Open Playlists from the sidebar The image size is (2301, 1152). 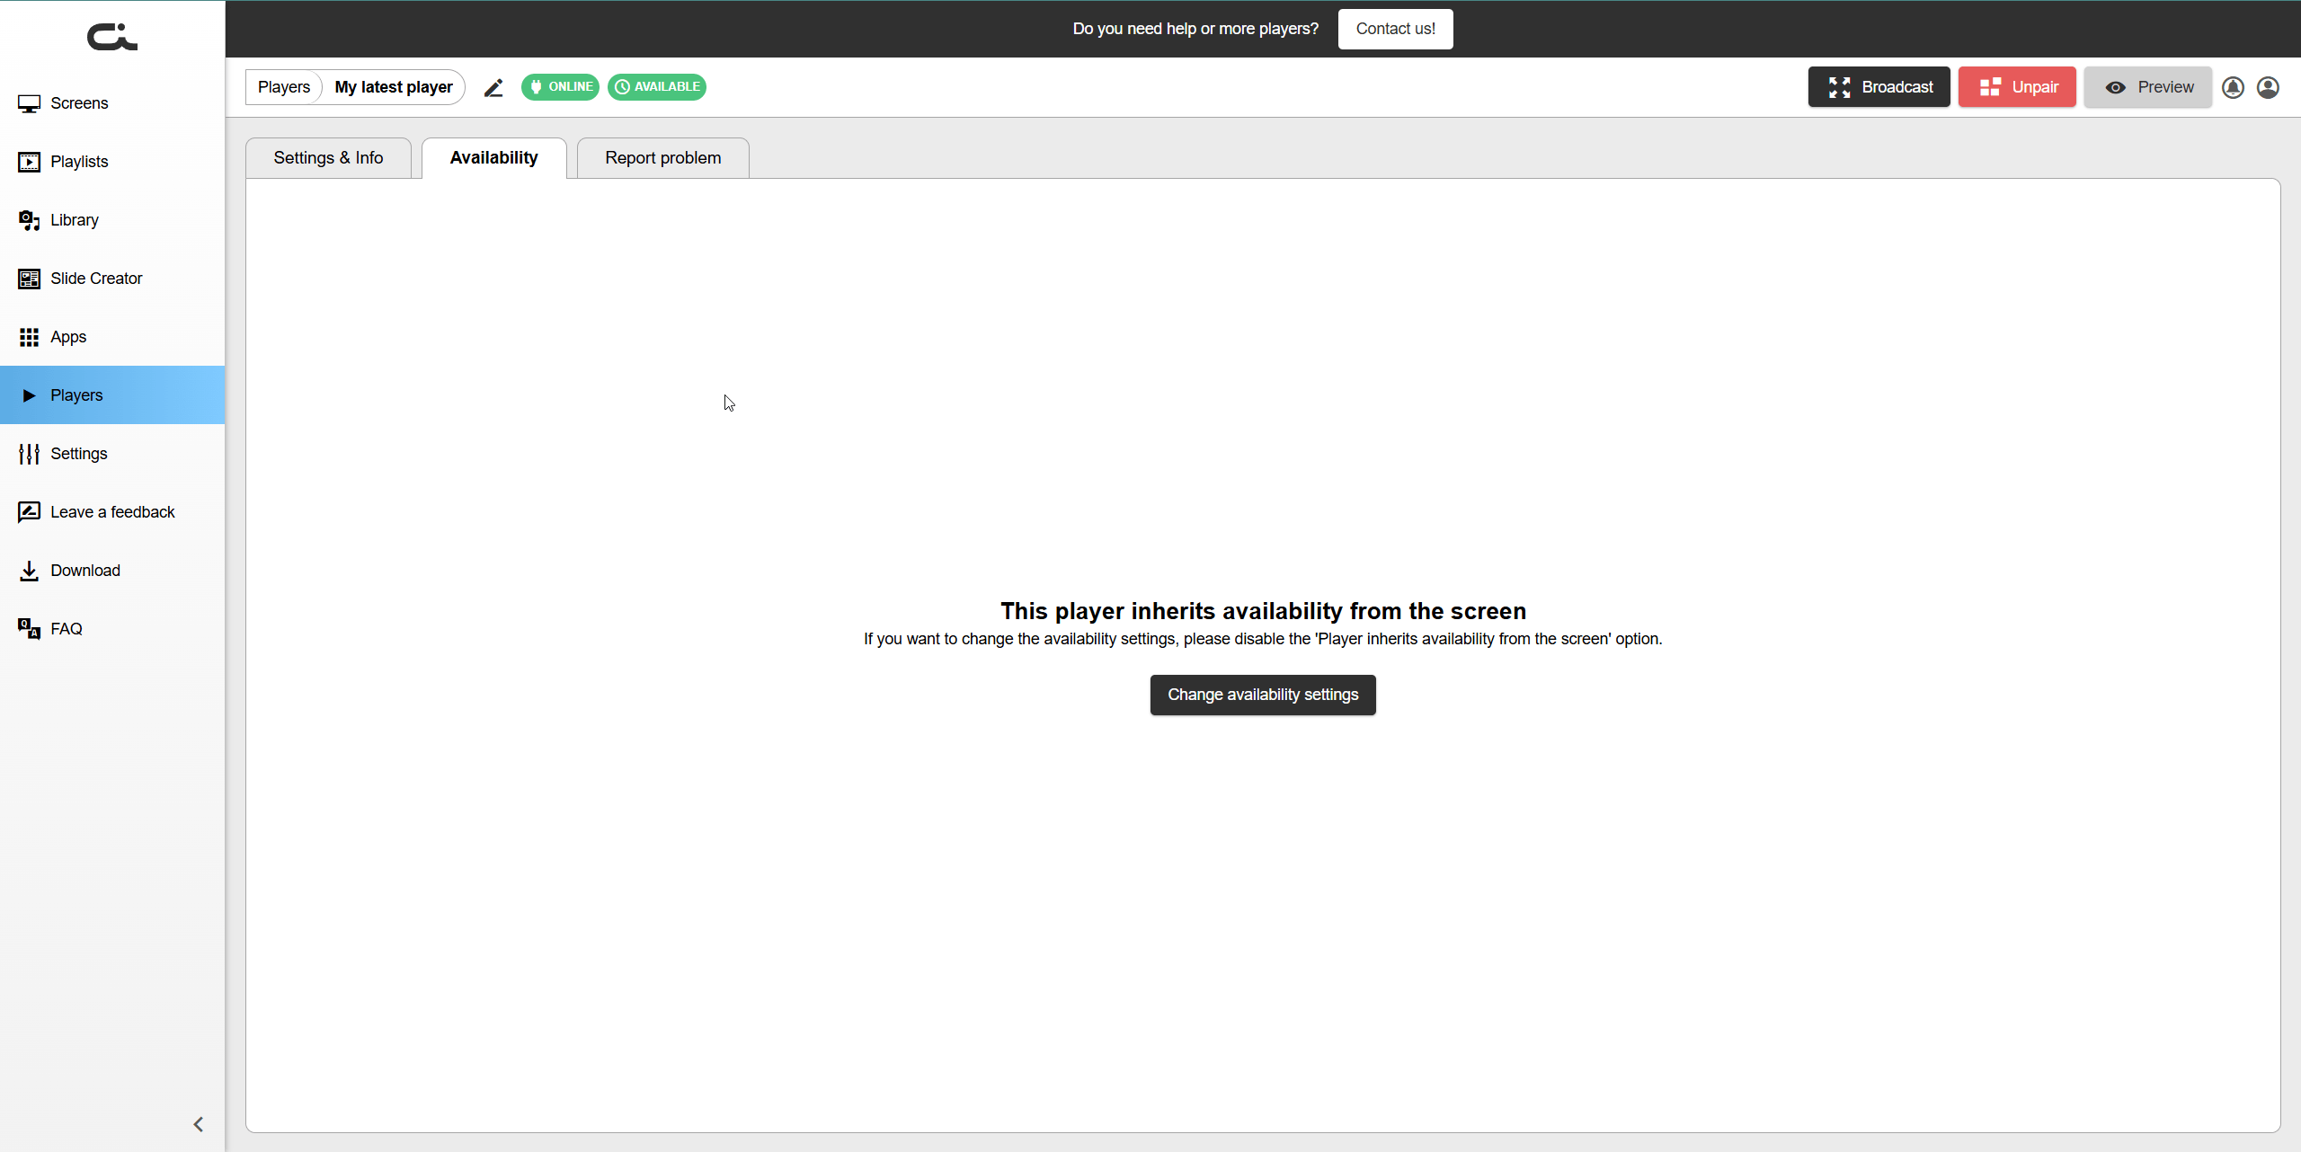tap(79, 162)
